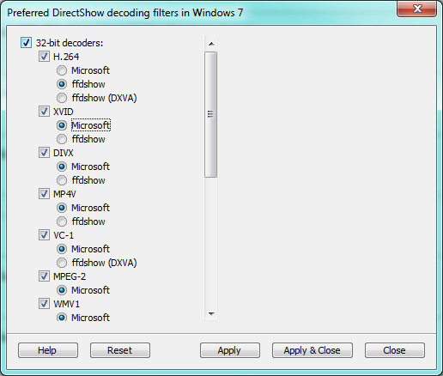Image resolution: width=443 pixels, height=376 pixels.
Task: Close the dialog with the X button
Action: (416, 9)
